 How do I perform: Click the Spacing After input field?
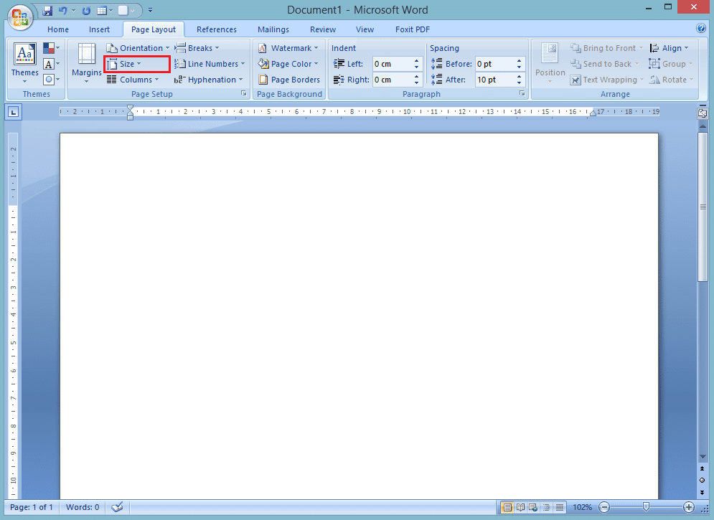point(494,80)
